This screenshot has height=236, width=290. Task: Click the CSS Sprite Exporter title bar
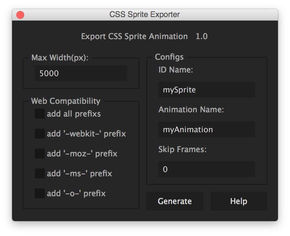click(145, 15)
